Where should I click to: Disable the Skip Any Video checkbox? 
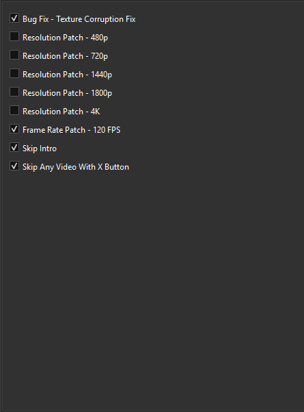(14, 166)
